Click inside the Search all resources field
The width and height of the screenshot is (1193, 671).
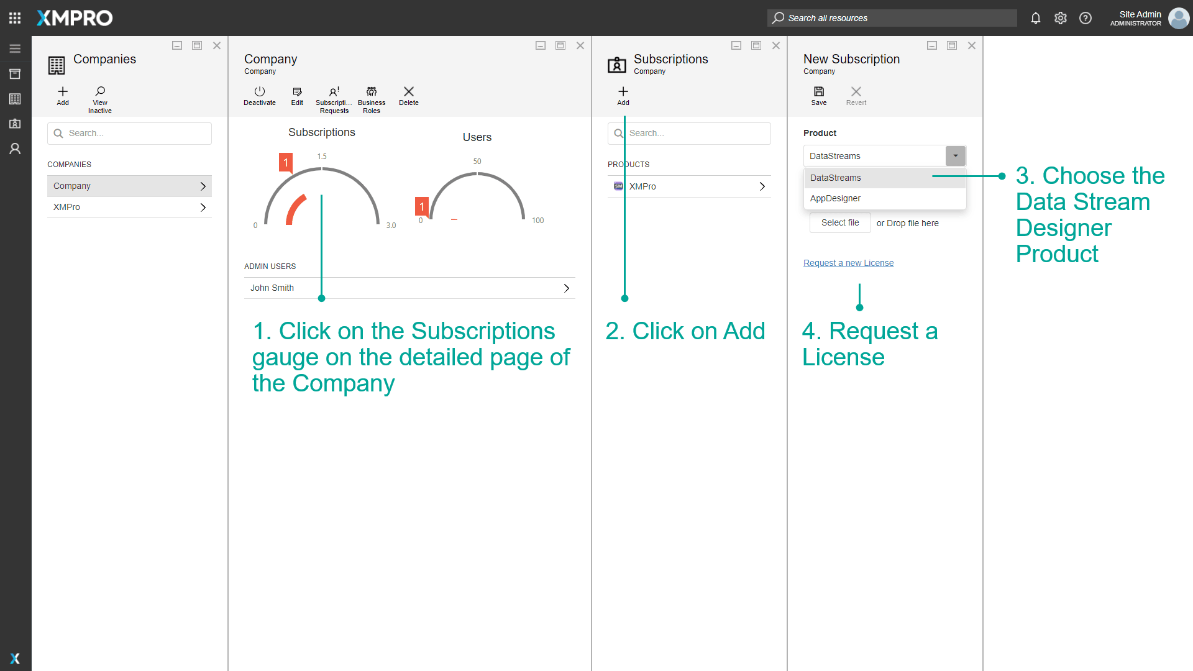pyautogui.click(x=892, y=18)
